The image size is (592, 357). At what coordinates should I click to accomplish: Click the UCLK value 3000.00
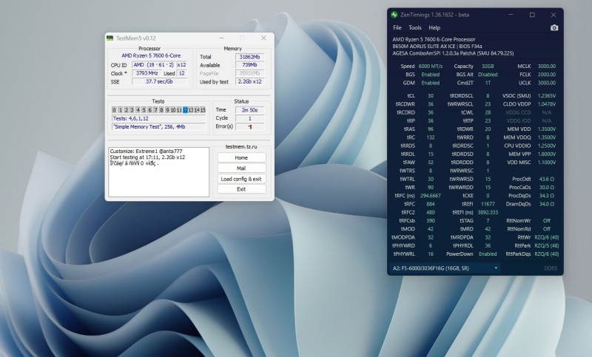click(x=546, y=83)
